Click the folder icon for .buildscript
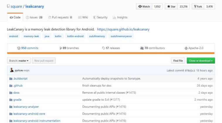222x123 pixels. click(x=11, y=79)
